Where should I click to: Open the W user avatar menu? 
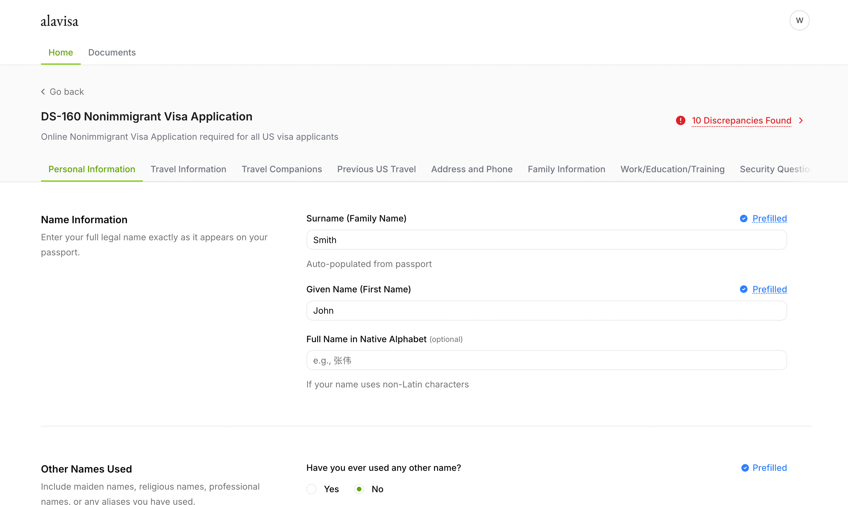(x=800, y=20)
